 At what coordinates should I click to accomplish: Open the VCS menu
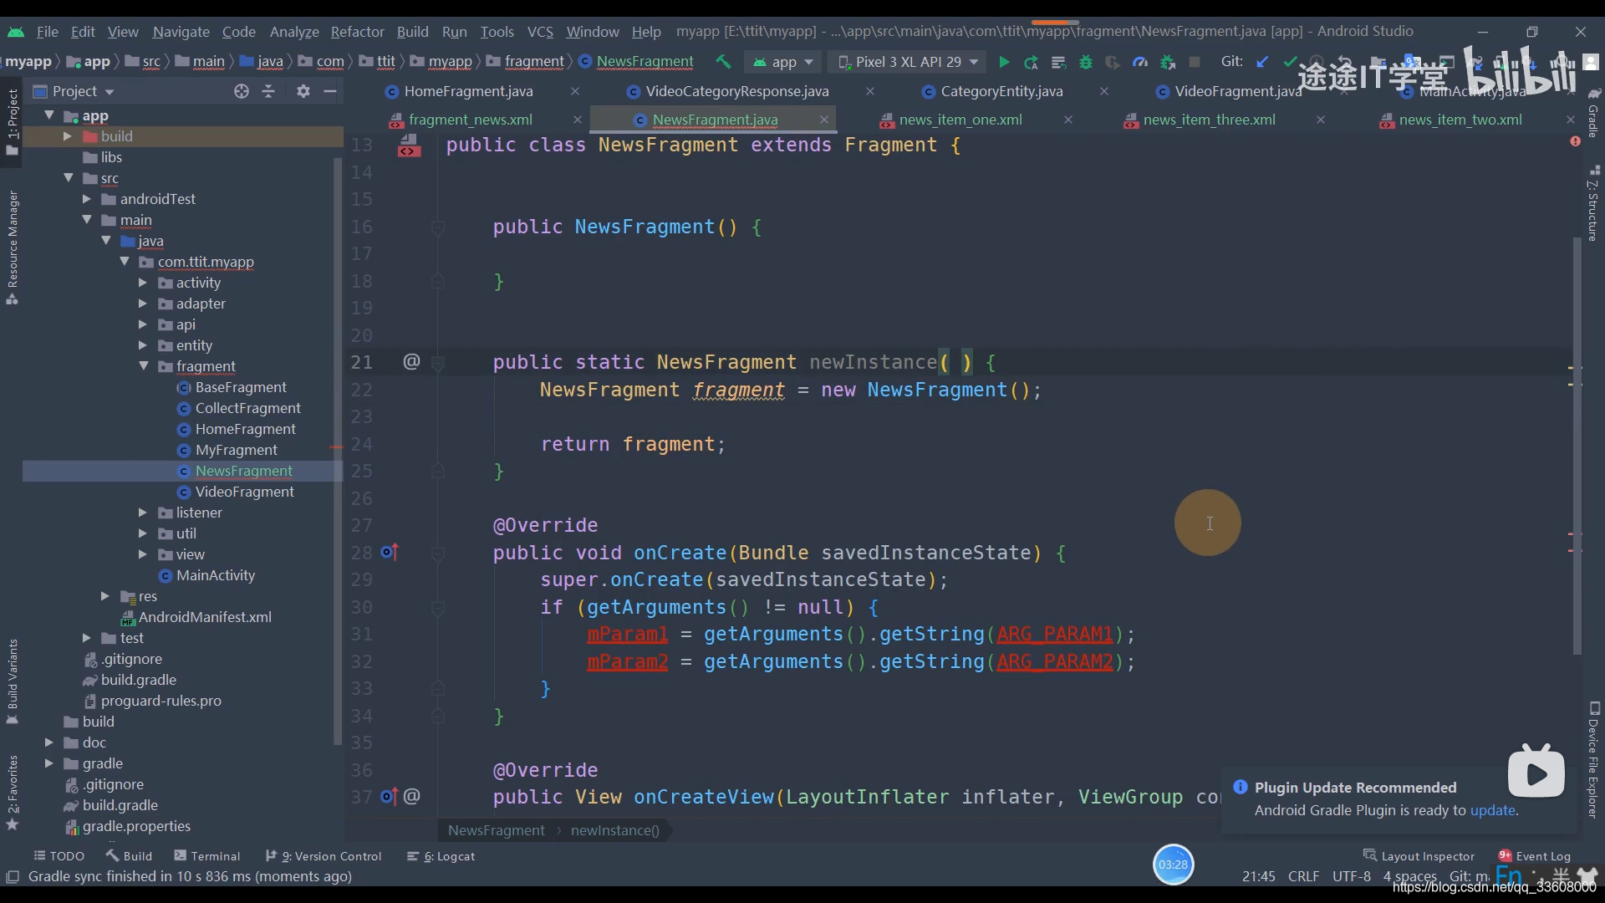pos(540,32)
